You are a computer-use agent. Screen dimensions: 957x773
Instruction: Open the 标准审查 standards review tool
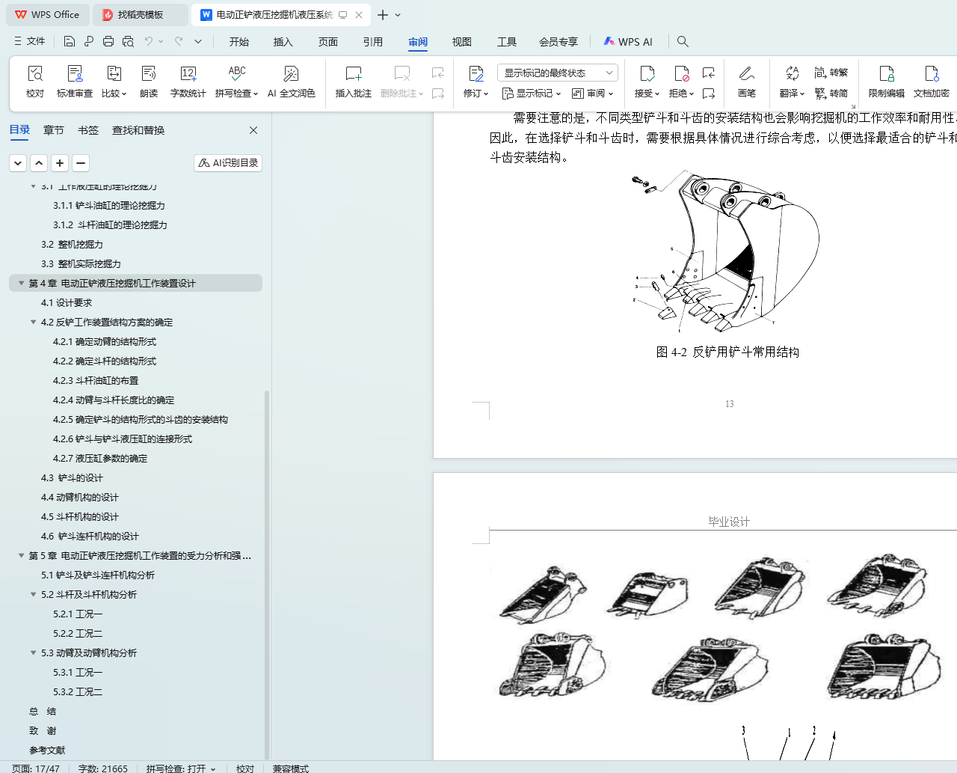click(x=75, y=81)
